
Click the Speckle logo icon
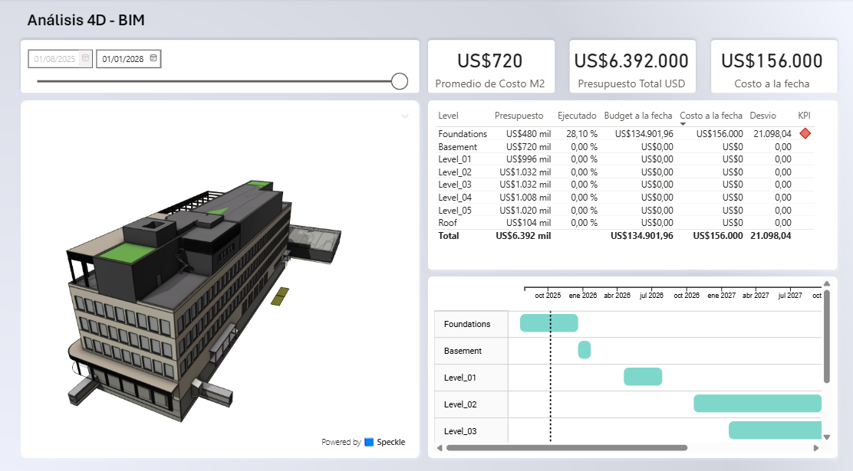point(369,442)
